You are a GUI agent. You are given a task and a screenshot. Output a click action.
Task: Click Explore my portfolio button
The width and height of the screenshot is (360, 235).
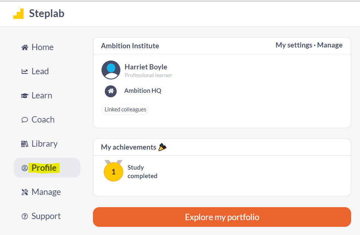coord(222,217)
